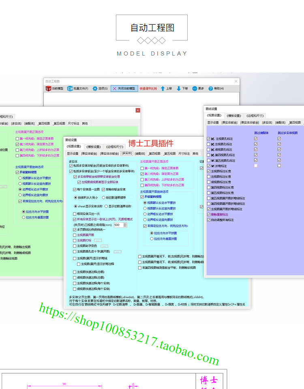Toggle 多实体单钣金按照单实体钣金处理 checkbox

(75, 177)
